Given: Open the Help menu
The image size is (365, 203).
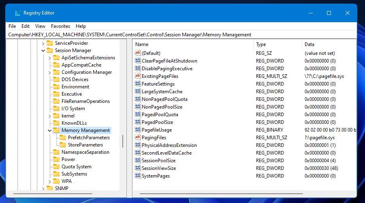Looking at the screenshot, I should [81, 26].
